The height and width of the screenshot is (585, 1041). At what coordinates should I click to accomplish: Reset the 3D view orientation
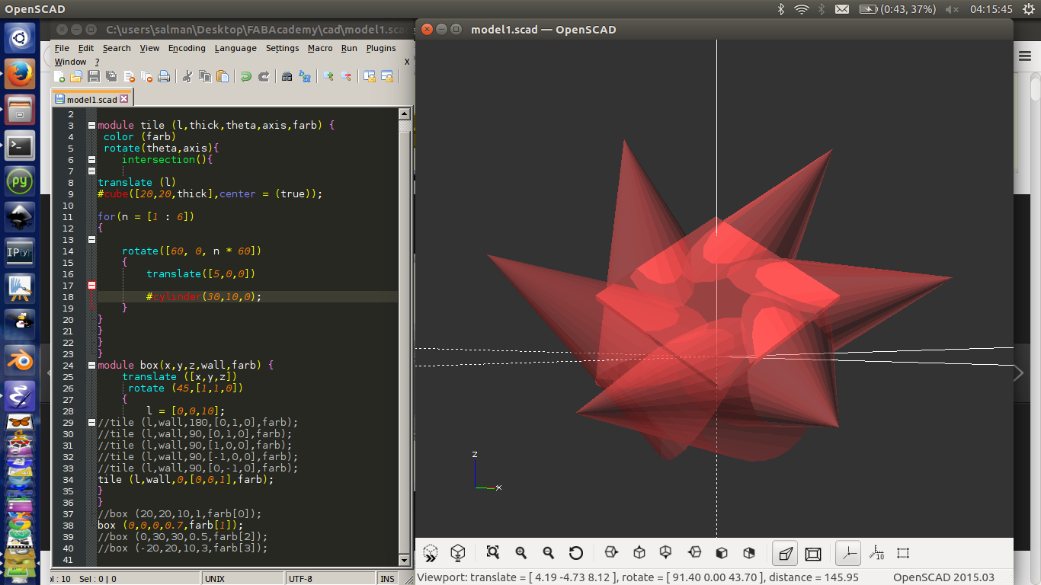[x=576, y=553]
